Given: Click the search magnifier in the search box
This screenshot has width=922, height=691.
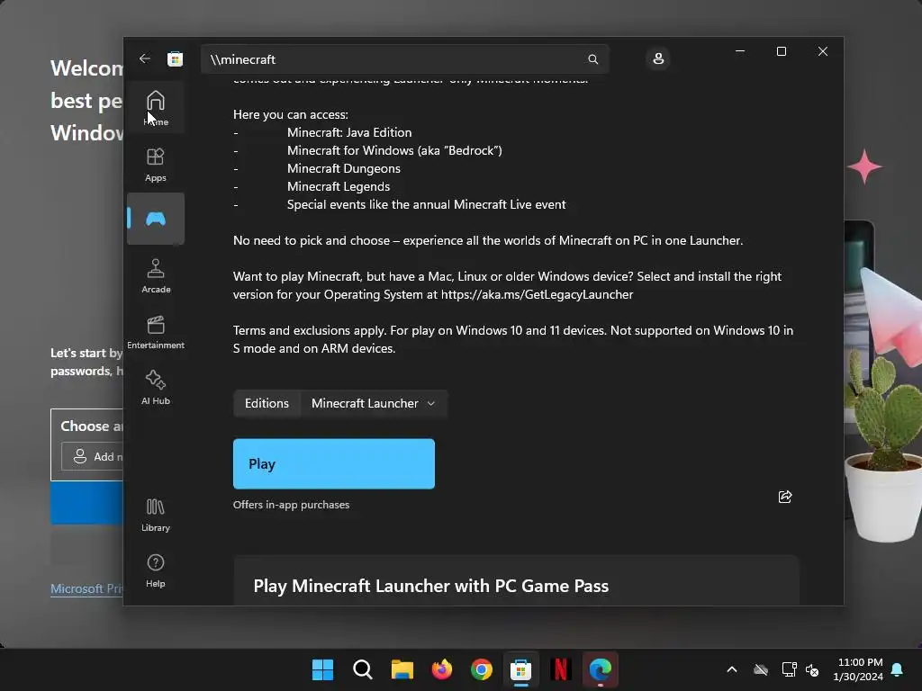Looking at the screenshot, I should 592,59.
